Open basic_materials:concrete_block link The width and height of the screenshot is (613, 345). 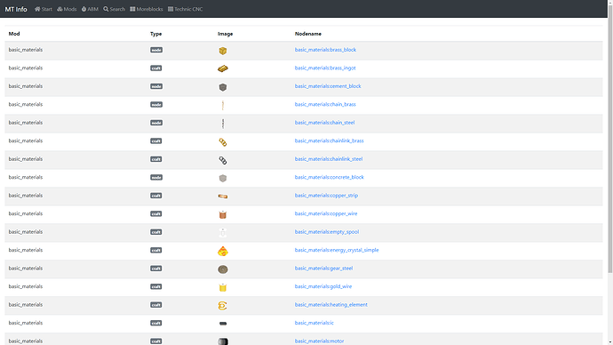click(330, 177)
